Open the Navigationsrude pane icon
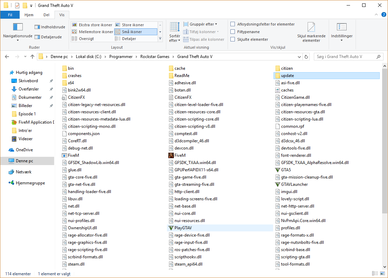 pos(18,27)
